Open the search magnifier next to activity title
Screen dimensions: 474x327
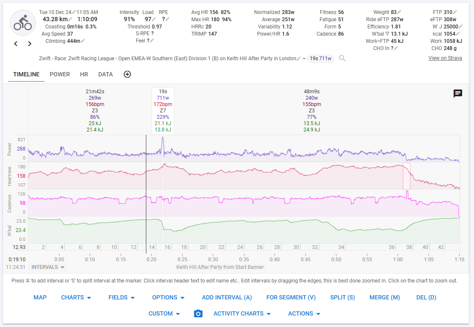pyautogui.click(x=342, y=59)
